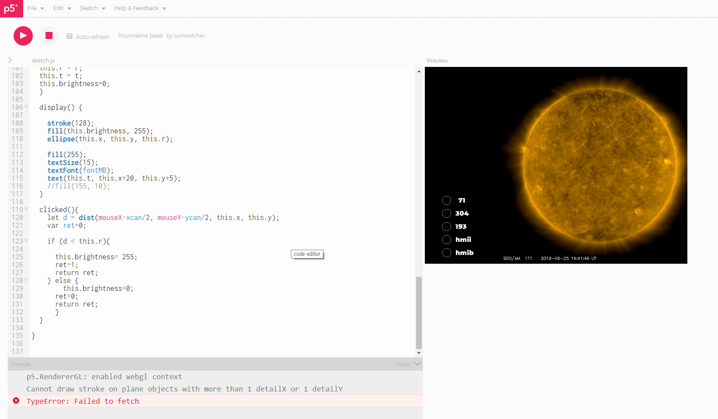The width and height of the screenshot is (718, 419).
Task: Click the code editor scrollbar thumb
Action: [419, 312]
